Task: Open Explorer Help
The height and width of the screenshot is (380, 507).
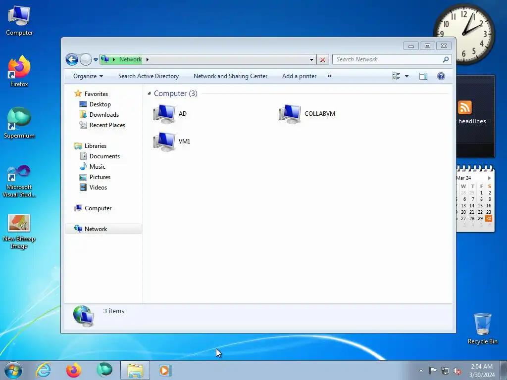Action: (441, 76)
